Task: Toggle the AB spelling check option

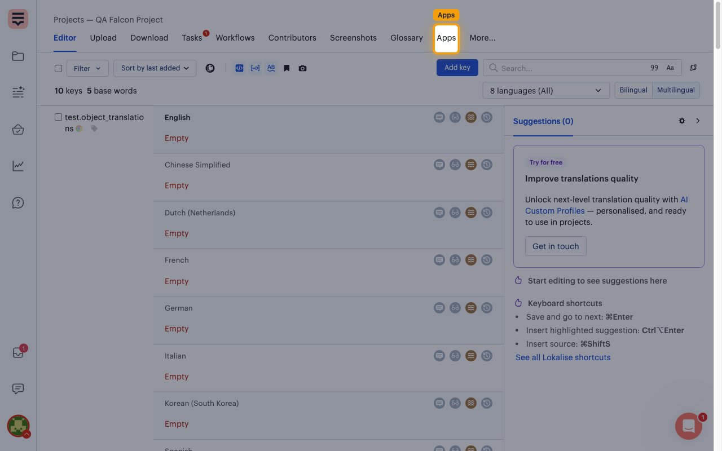Action: pos(271,68)
